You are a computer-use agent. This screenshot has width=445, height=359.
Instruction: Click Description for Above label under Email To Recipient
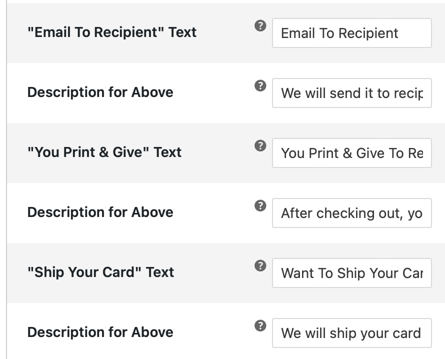pos(100,92)
